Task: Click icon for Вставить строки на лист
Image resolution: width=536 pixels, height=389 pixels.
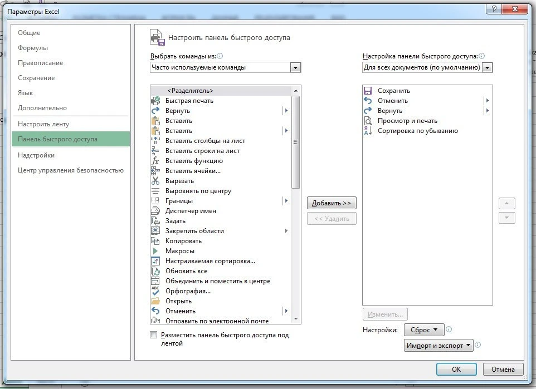Action: (x=155, y=151)
